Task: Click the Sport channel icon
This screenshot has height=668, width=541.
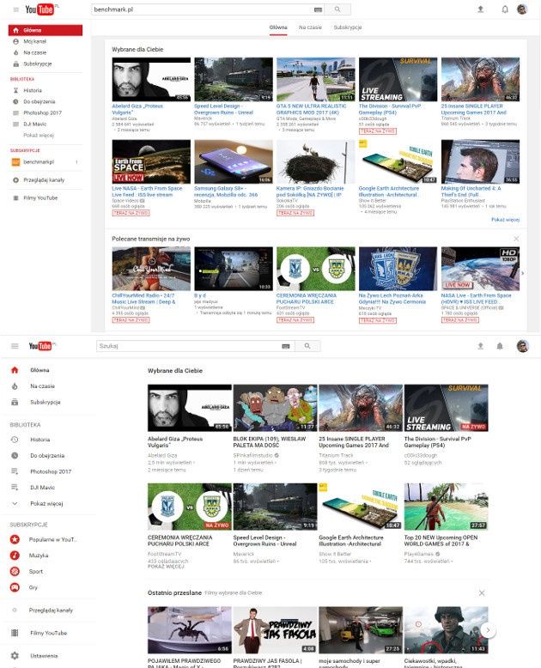Action: [x=15, y=571]
